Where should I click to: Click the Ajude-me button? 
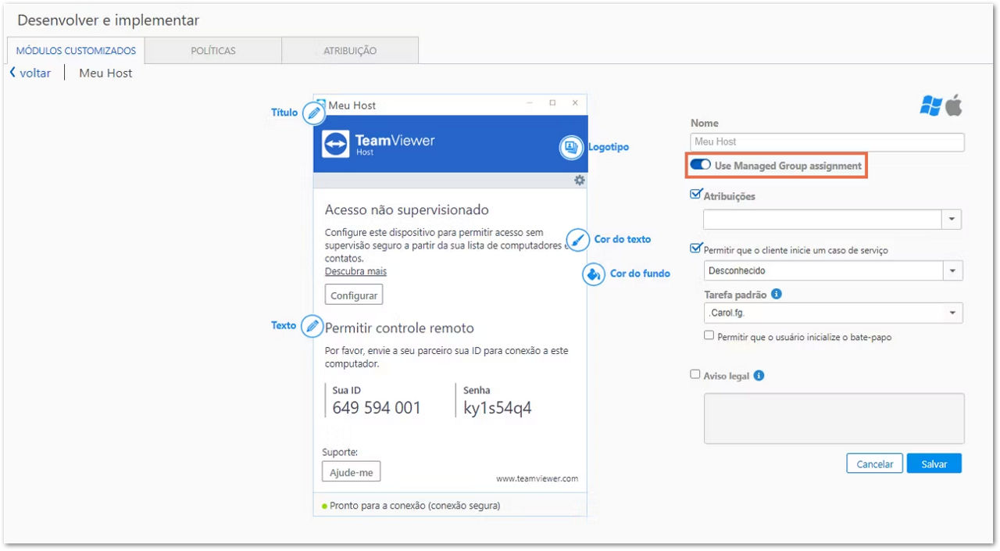[x=351, y=472]
